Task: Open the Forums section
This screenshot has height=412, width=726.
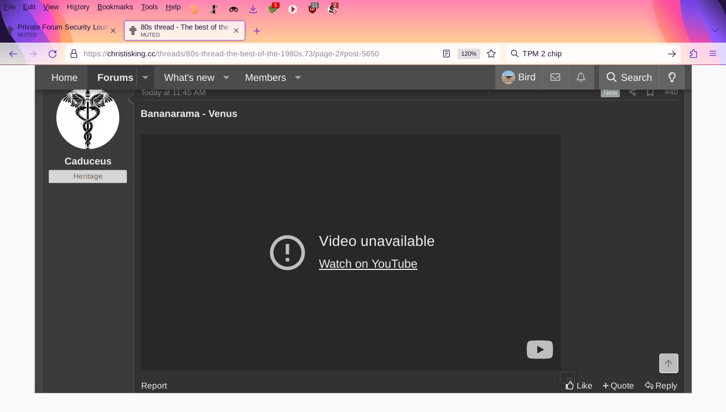Action: 115,78
